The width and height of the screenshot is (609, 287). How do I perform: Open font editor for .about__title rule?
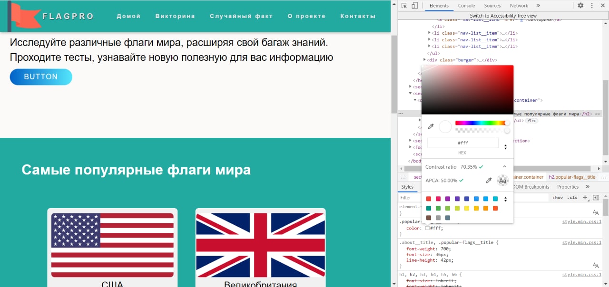click(x=596, y=265)
